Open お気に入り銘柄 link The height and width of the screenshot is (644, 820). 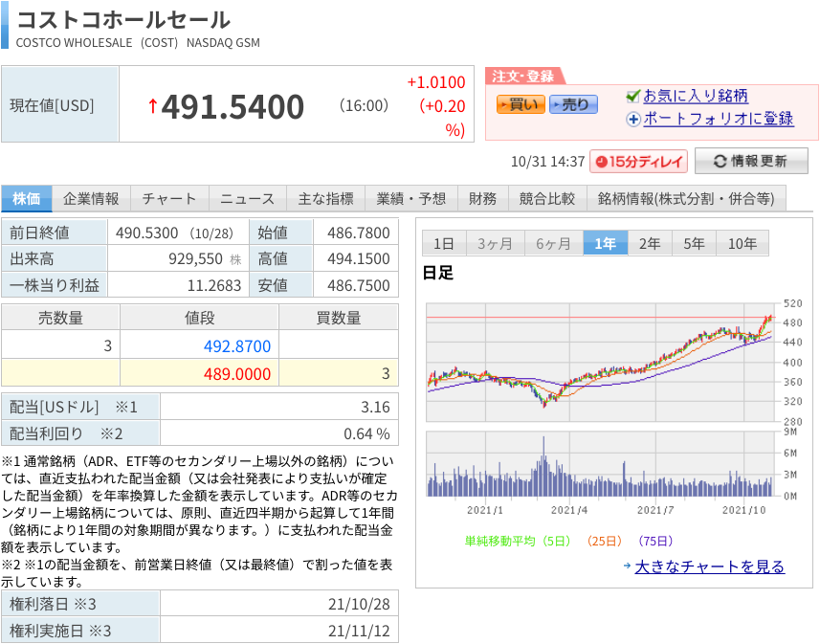(695, 96)
